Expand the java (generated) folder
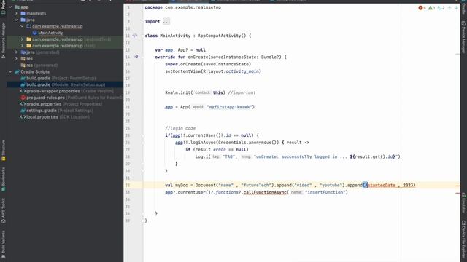This screenshot has width=467, height=262. (16, 52)
